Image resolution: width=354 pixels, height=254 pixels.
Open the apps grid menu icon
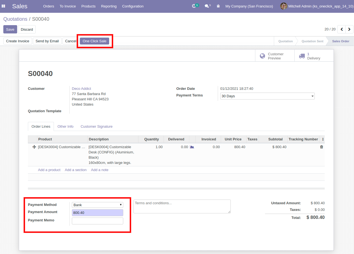[x=3, y=6]
